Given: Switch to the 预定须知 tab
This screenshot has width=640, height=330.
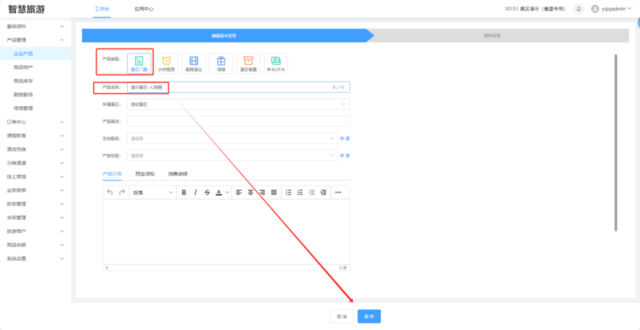Looking at the screenshot, I should (x=145, y=174).
